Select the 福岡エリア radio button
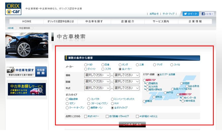Screen dimensions: 222x131 144,80
